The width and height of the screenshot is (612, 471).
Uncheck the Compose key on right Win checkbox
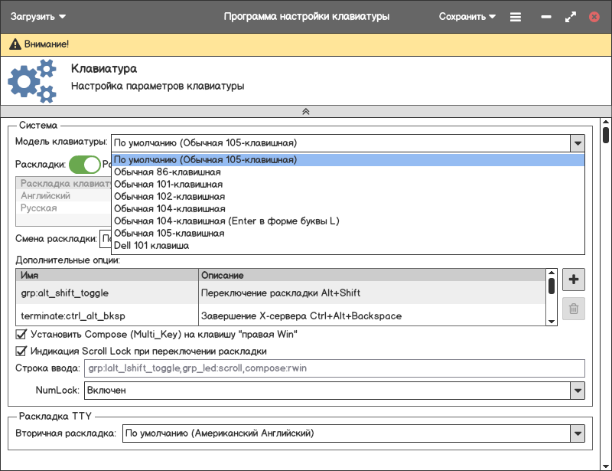21,335
